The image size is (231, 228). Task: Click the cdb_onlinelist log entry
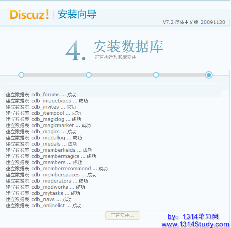(x=44, y=206)
